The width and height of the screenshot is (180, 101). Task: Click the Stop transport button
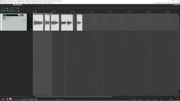(16, 99)
